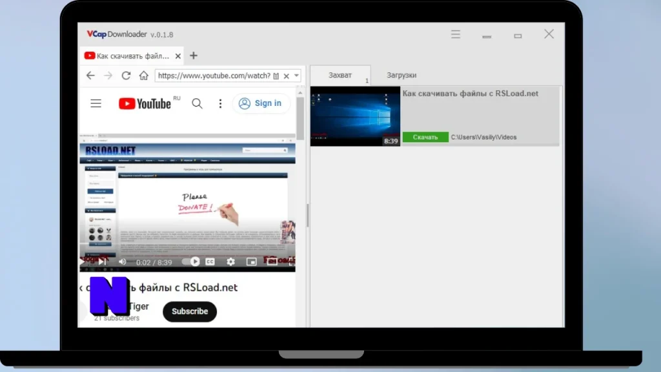Close the VCap Downloader window
This screenshot has width=661, height=372.
[549, 34]
